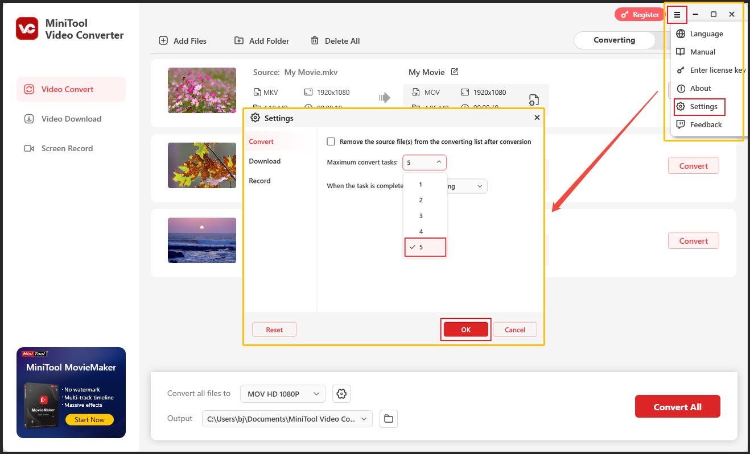Viewport: 750px width, 454px height.
Task: Open the Video Download section
Action: 71,119
